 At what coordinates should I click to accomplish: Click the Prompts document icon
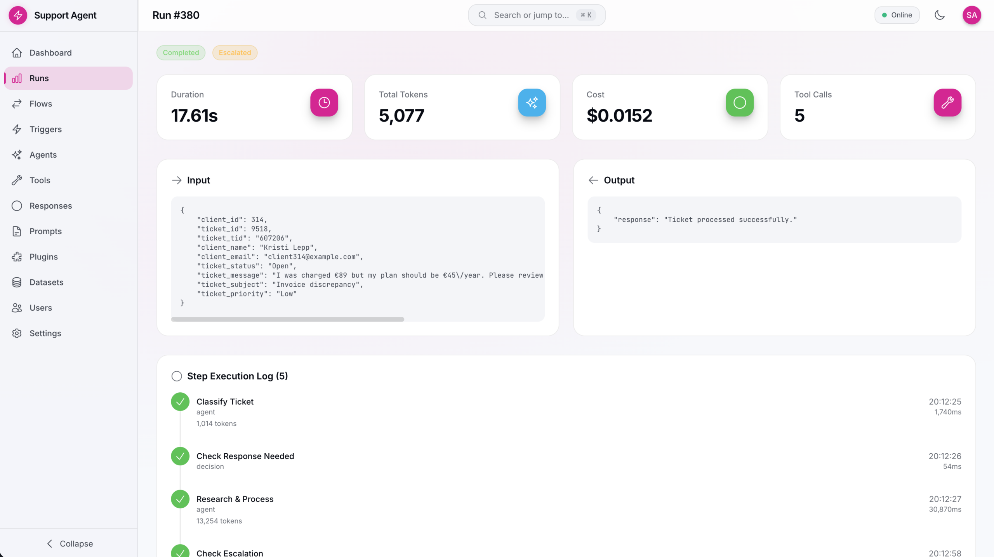[x=17, y=232]
